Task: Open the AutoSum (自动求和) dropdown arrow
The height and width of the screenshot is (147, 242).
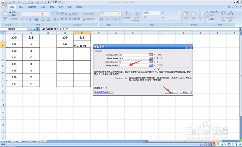Action: click(x=219, y=12)
